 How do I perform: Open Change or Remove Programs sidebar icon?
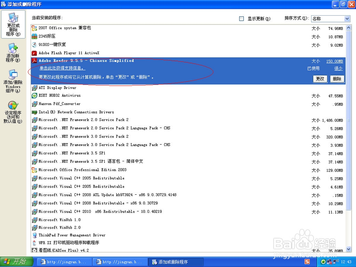(13, 24)
